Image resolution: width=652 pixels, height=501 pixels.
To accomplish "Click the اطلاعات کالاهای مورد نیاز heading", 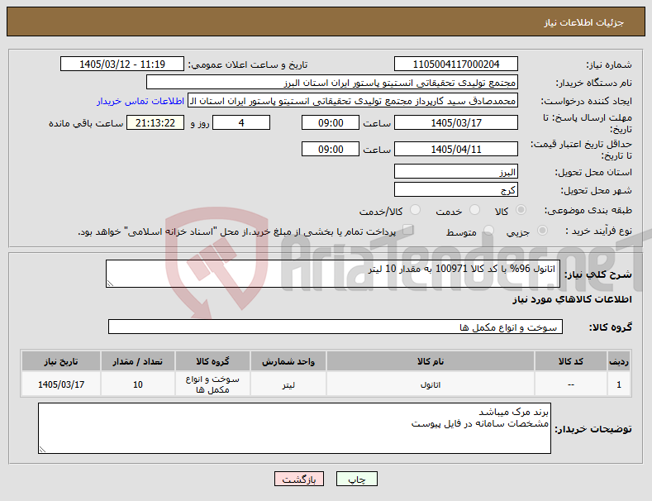I will tap(572, 299).
